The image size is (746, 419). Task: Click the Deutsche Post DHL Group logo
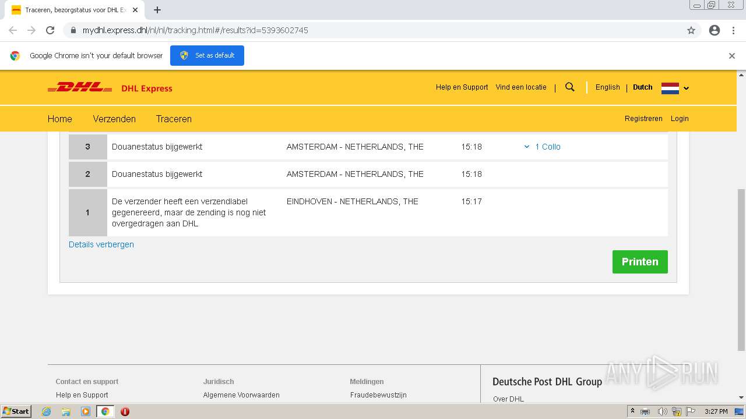pyautogui.click(x=547, y=382)
